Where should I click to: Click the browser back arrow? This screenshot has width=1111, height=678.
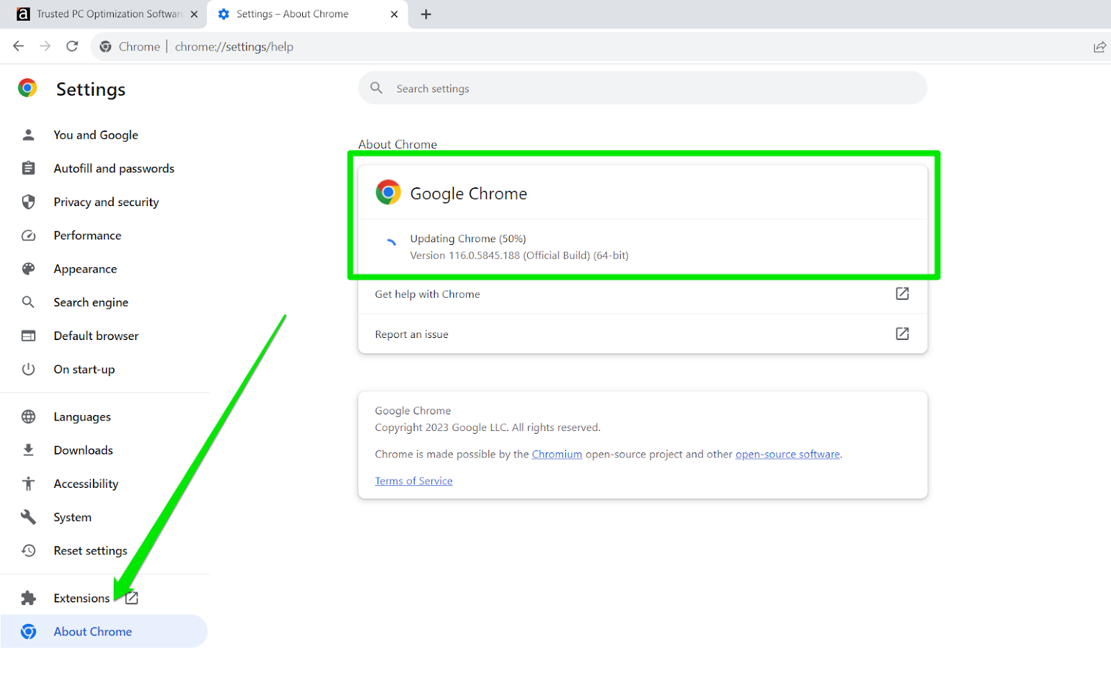tap(19, 46)
